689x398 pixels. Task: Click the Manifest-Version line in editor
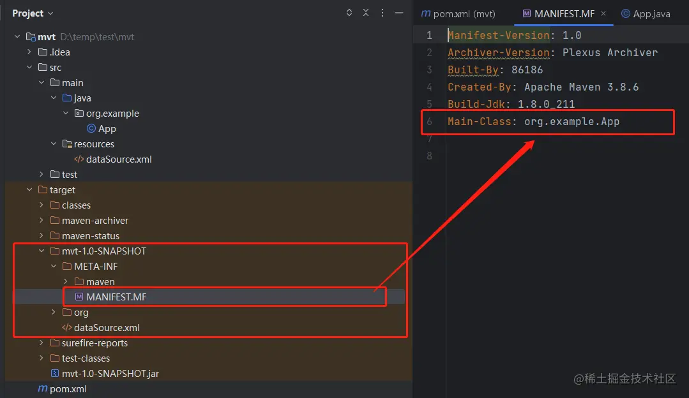point(515,35)
